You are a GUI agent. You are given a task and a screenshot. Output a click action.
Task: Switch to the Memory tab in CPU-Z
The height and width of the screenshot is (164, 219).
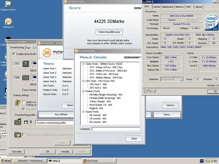pos(180,7)
